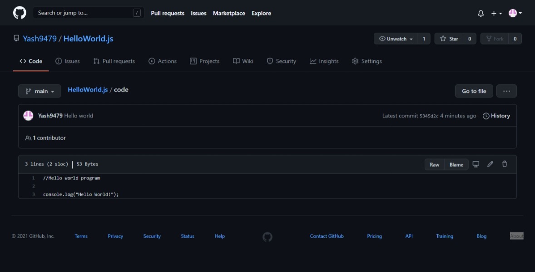Focus the Search or jump to field
Image resolution: width=535 pixels, height=272 pixels.
pos(89,13)
